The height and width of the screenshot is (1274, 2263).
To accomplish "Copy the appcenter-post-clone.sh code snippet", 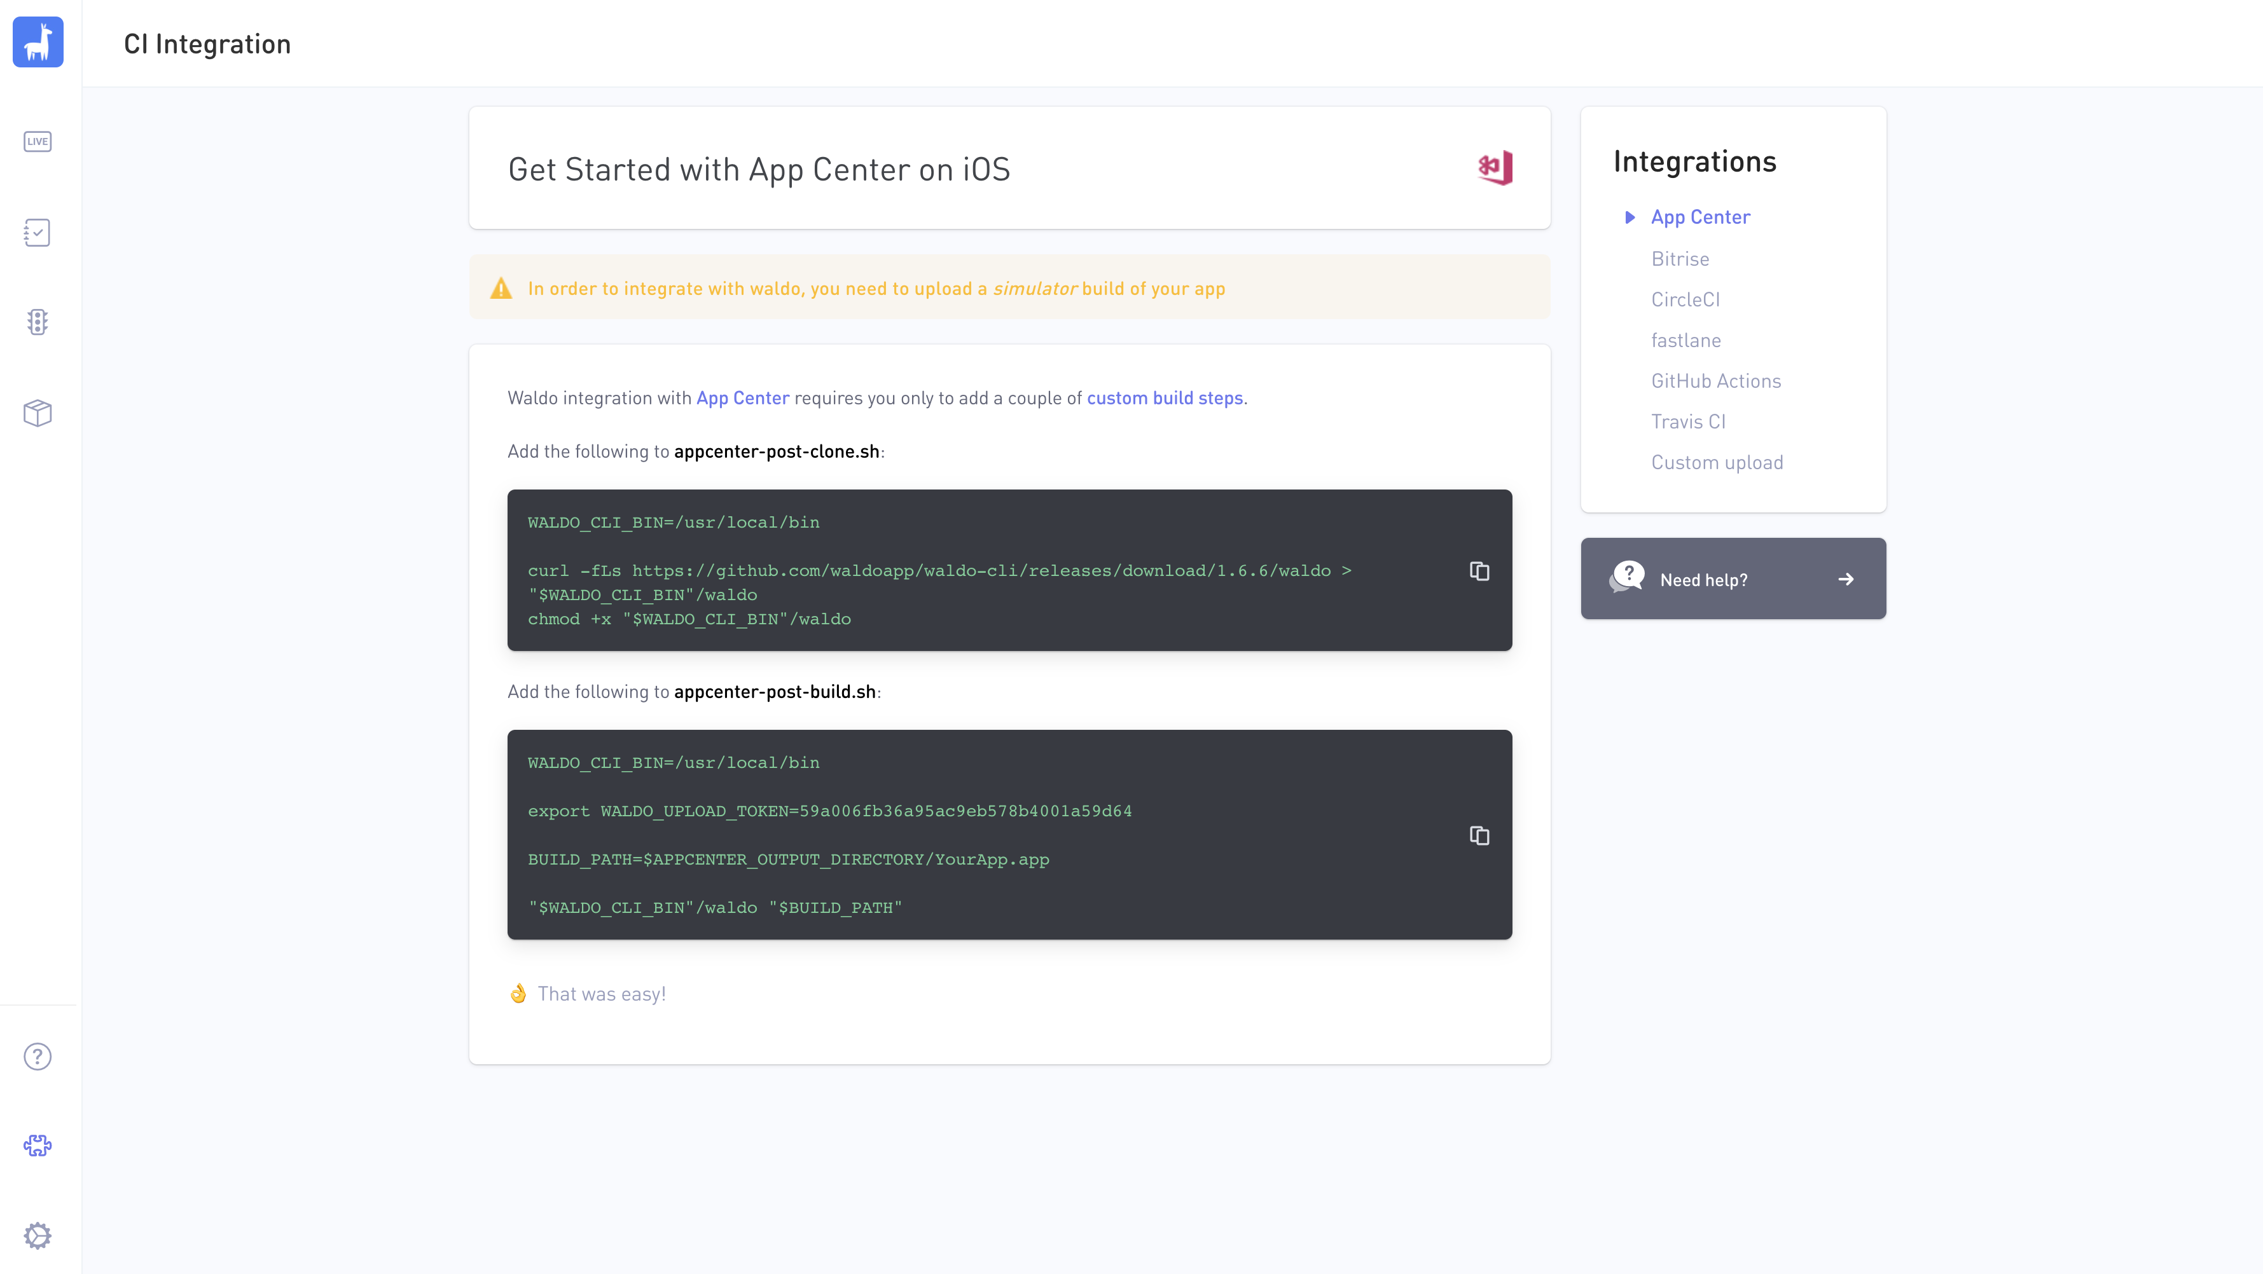I will pyautogui.click(x=1479, y=571).
